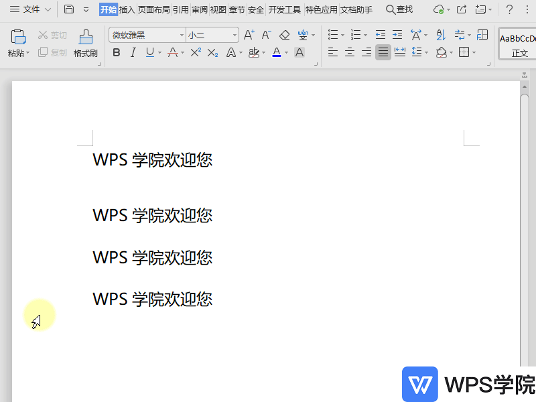Decrease font size with A- icon
The height and width of the screenshot is (402, 536).
[266, 35]
